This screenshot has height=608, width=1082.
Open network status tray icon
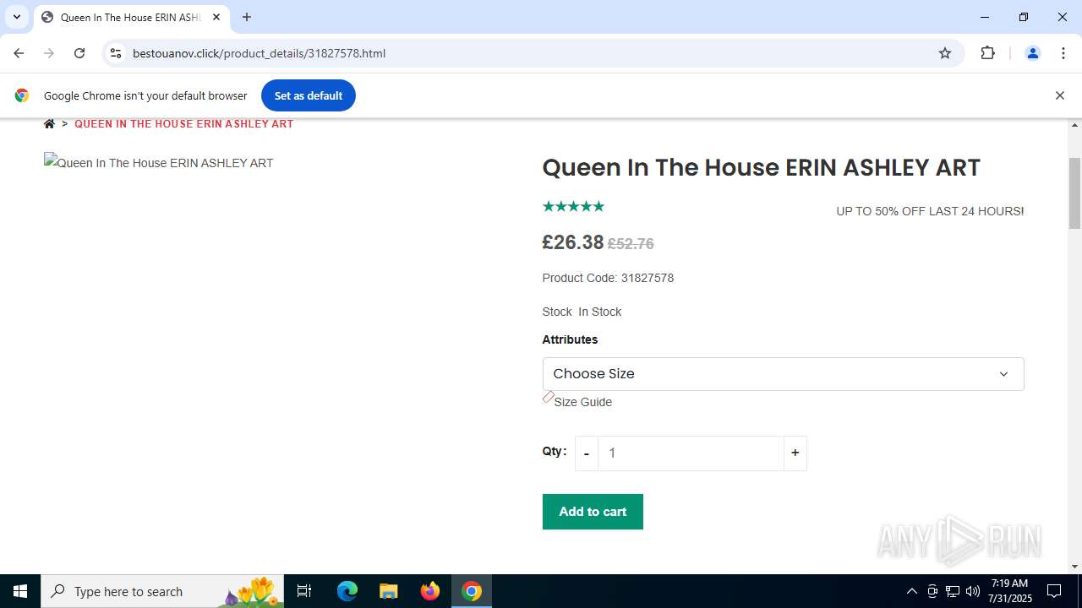(x=953, y=591)
